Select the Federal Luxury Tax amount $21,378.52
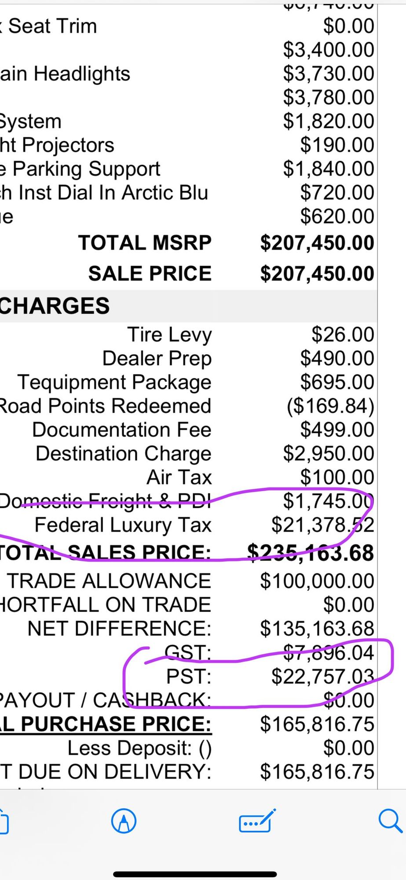Viewport: 406px width, 880px height. point(322,524)
